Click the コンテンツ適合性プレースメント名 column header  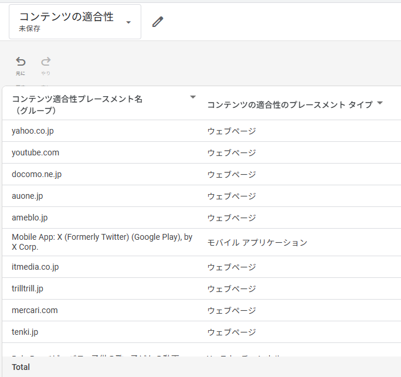pyautogui.click(x=77, y=104)
